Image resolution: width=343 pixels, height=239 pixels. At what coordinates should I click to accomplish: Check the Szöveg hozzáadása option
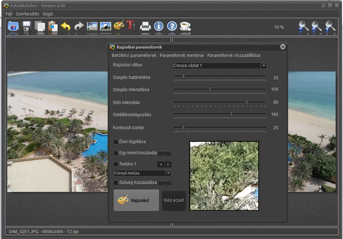pos(116,183)
